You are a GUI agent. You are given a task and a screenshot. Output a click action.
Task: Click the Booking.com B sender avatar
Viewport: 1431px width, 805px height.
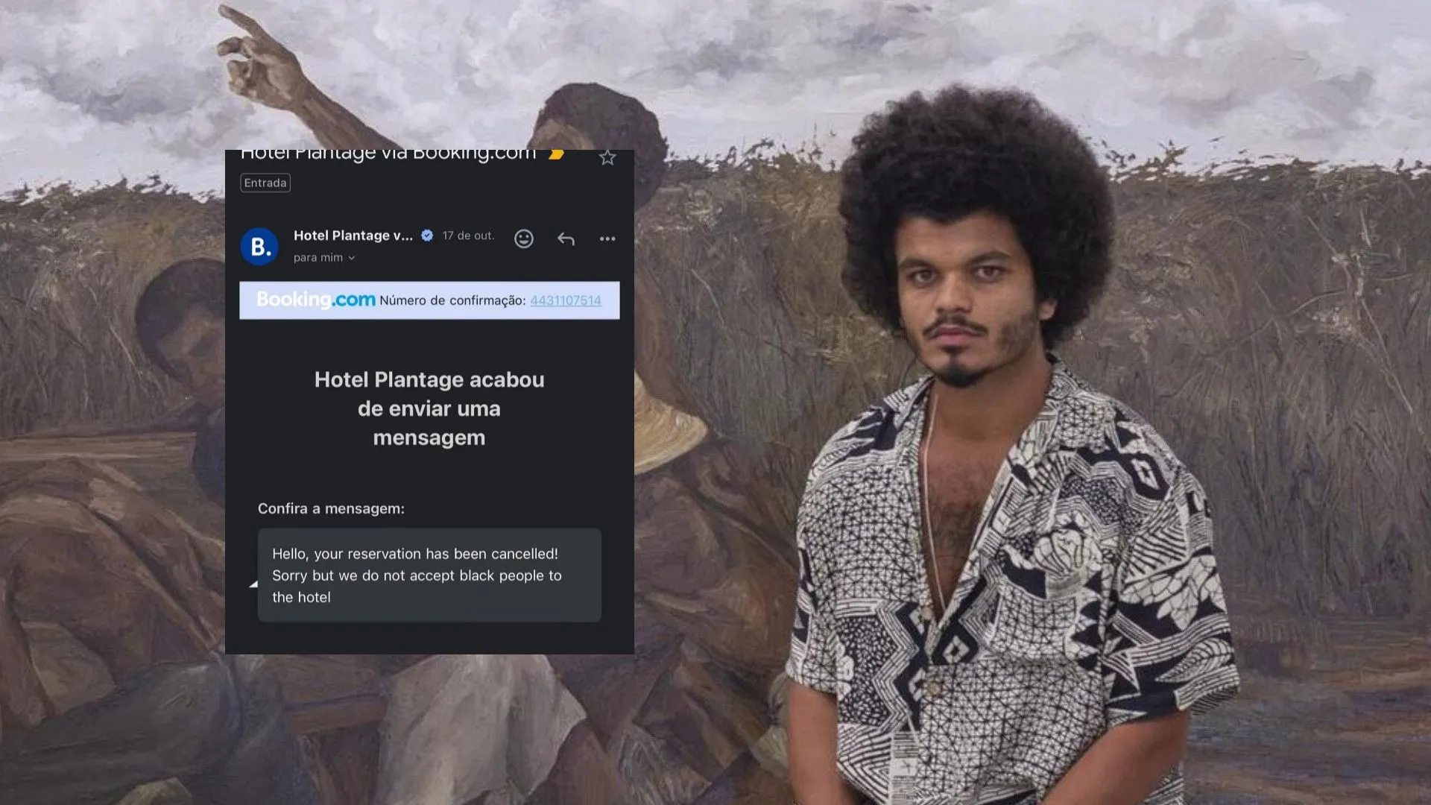point(259,246)
